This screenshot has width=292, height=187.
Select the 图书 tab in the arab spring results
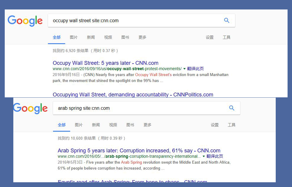130,125
